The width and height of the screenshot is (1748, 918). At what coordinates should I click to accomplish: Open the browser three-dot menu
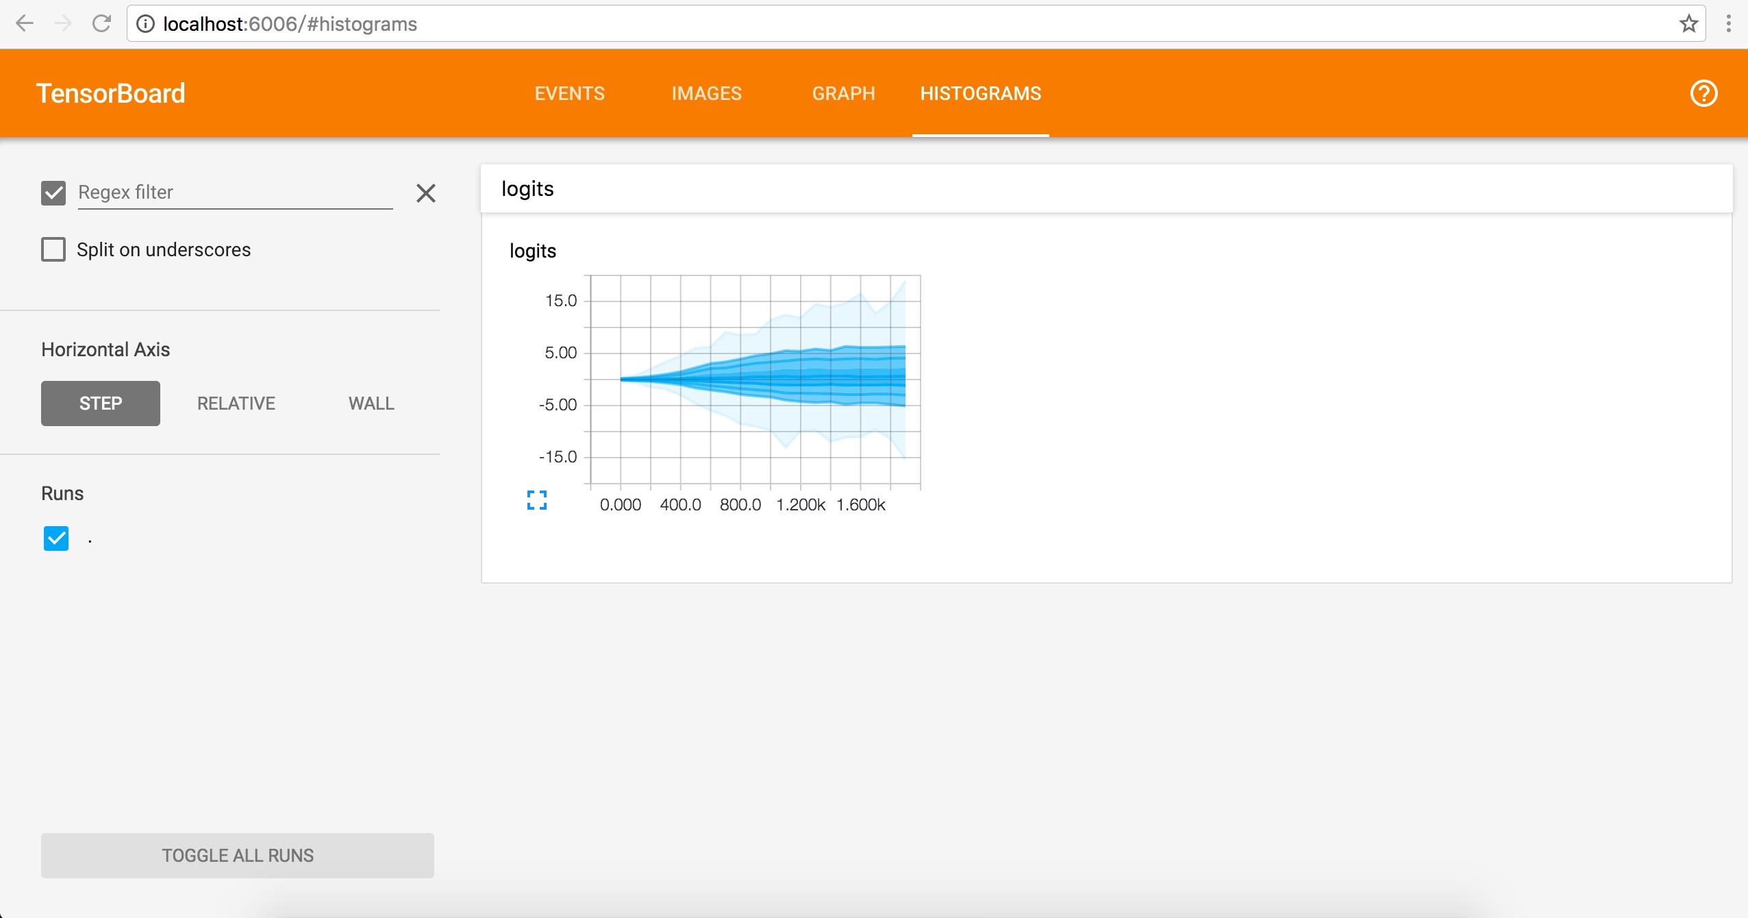click(x=1728, y=24)
